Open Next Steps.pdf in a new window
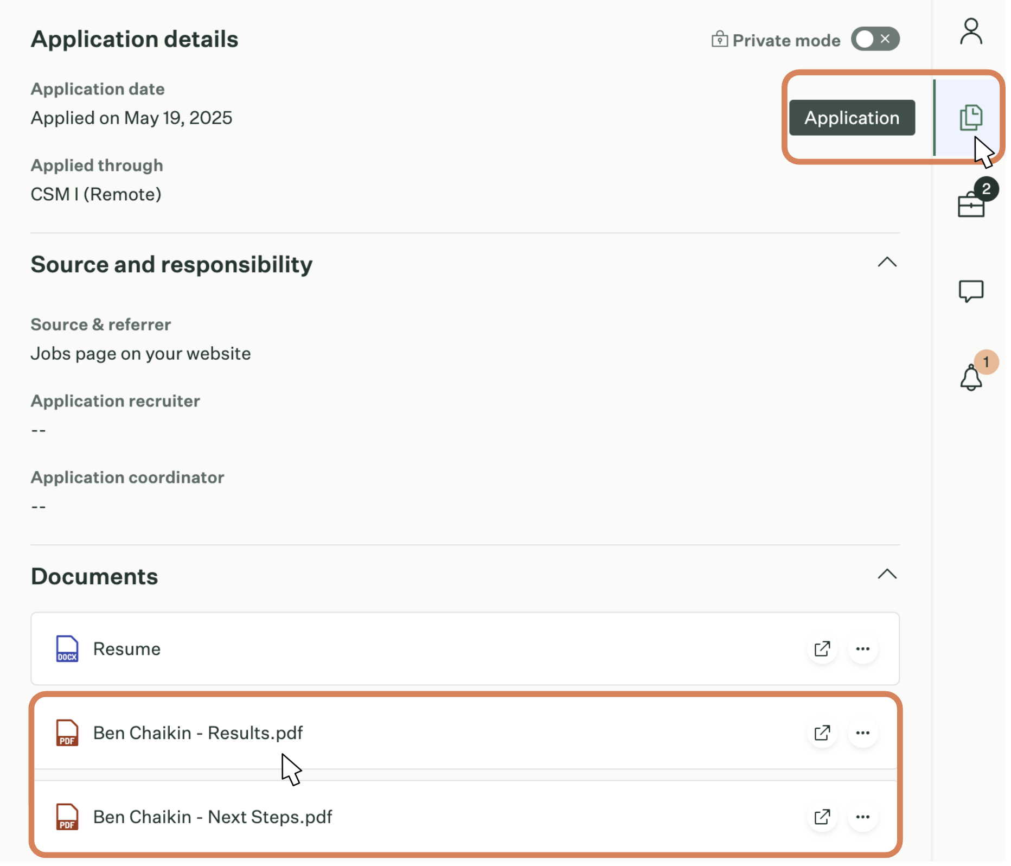The height and width of the screenshot is (866, 1011). 822,817
